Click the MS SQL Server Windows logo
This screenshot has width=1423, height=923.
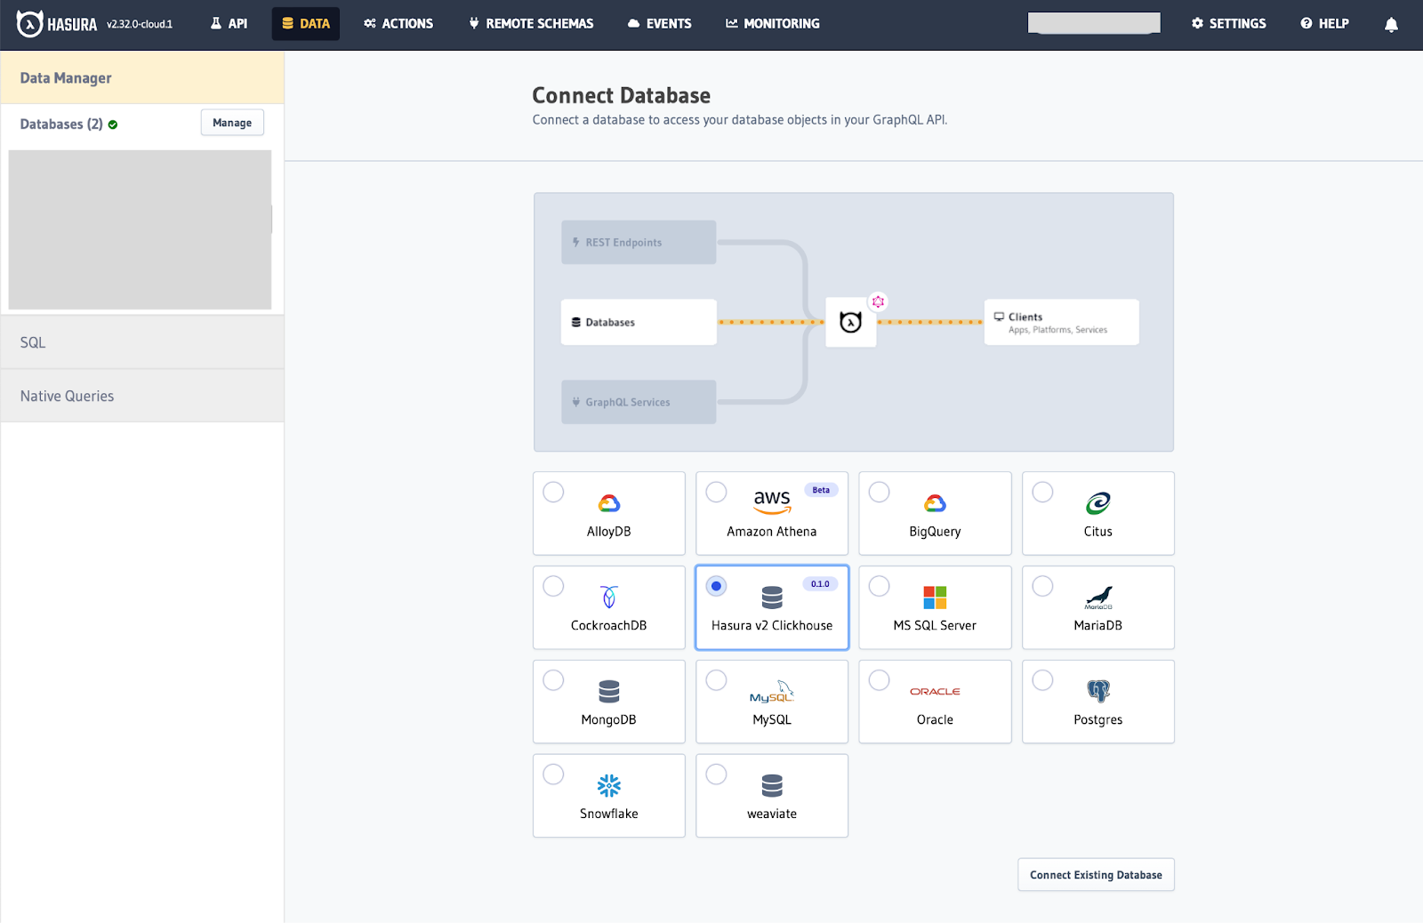935,598
